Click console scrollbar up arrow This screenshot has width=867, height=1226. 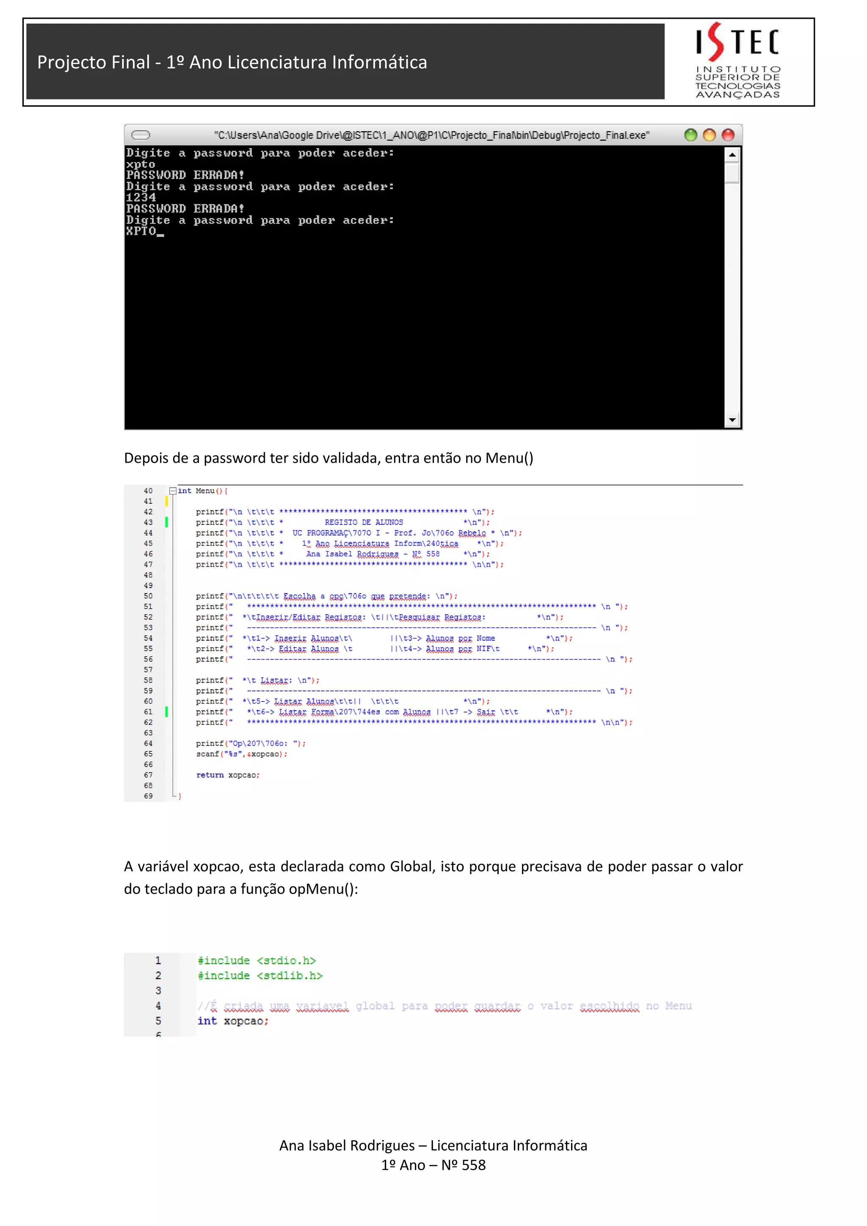point(732,155)
